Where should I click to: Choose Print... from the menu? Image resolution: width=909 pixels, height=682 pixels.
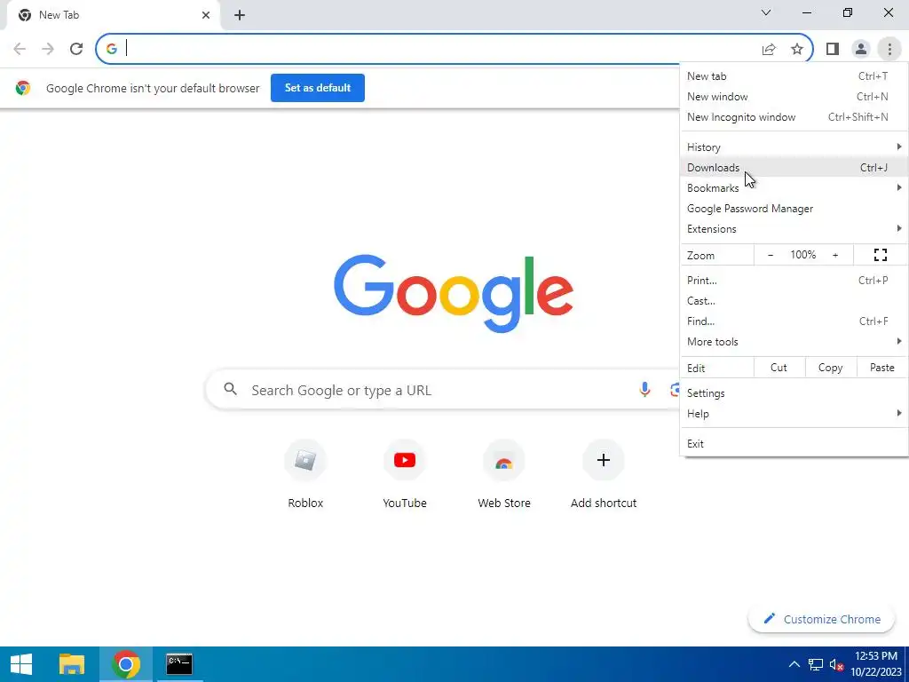[x=794, y=280]
